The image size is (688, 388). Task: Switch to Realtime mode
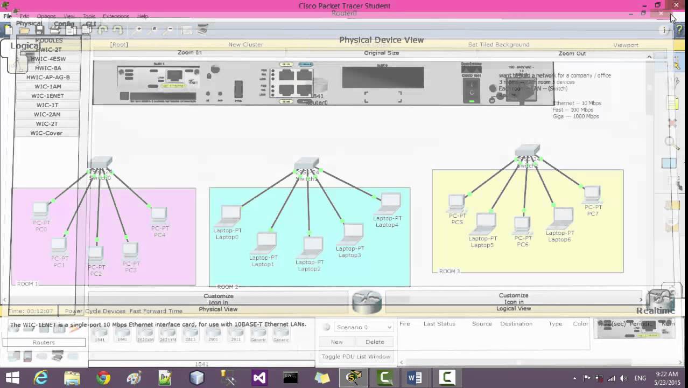[x=655, y=311]
